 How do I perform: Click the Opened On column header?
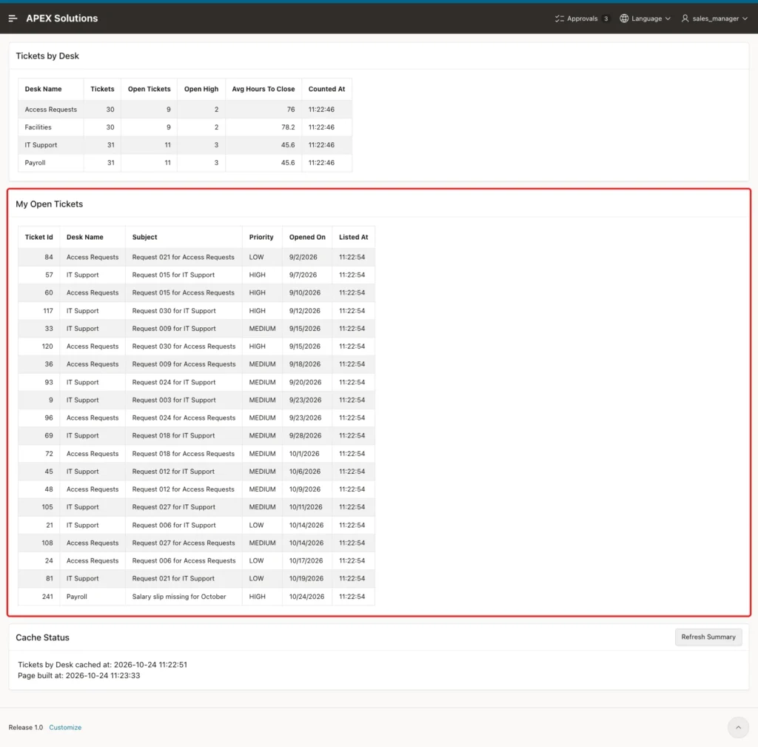pos(307,237)
